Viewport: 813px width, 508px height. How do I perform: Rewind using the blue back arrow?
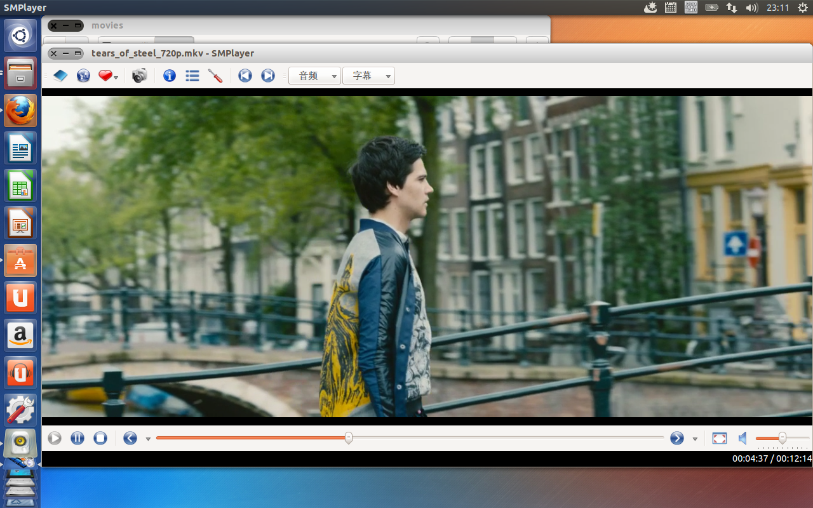click(x=130, y=438)
